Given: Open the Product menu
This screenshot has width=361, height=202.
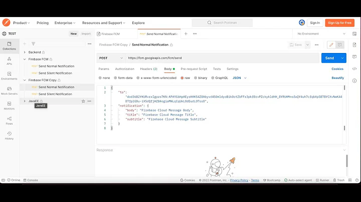Looking at the screenshot, I should click(x=22, y=22).
